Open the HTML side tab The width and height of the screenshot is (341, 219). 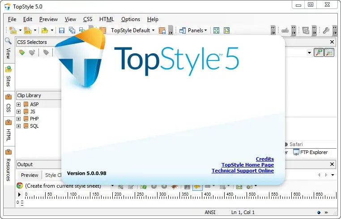(8, 131)
